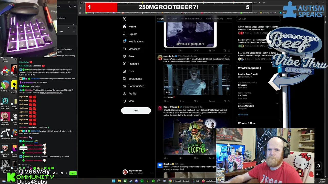Switch to the For you tab
Screen dimensions: 328x184
tap(161, 19)
